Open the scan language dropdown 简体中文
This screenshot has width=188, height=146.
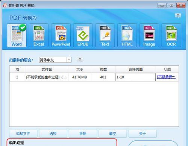click(x=55, y=60)
